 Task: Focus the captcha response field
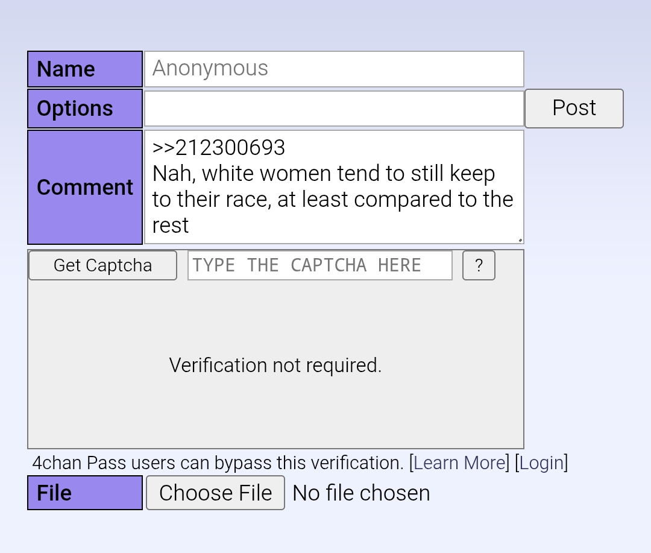[x=319, y=265]
